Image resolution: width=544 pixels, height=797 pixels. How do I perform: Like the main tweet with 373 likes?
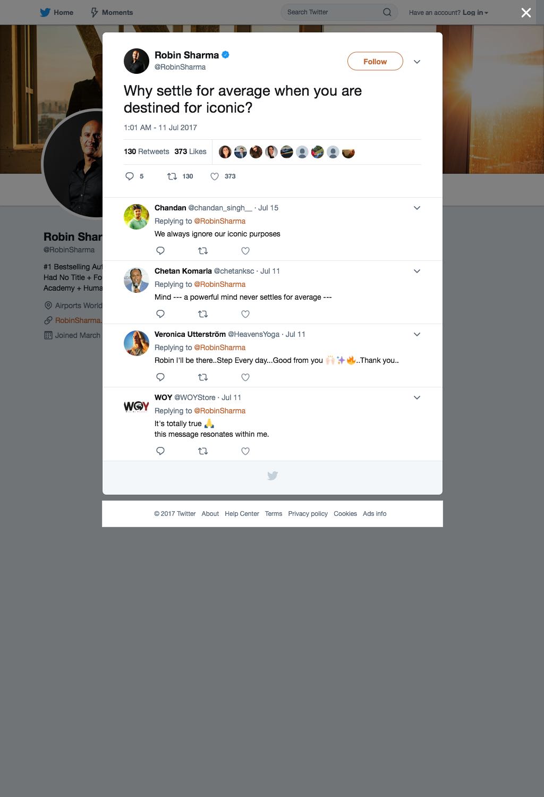click(x=215, y=176)
